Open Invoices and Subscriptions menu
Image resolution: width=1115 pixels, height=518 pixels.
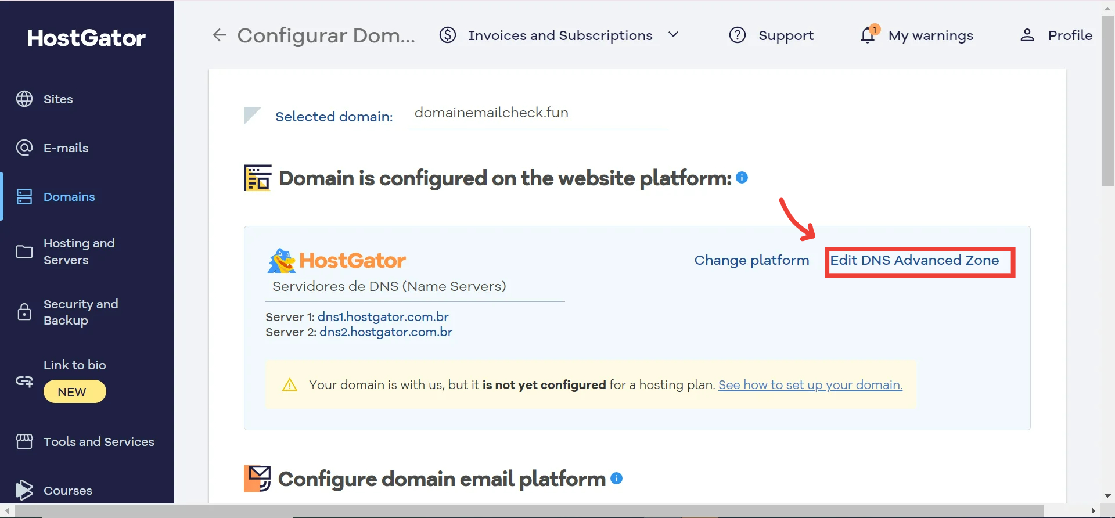(560, 35)
